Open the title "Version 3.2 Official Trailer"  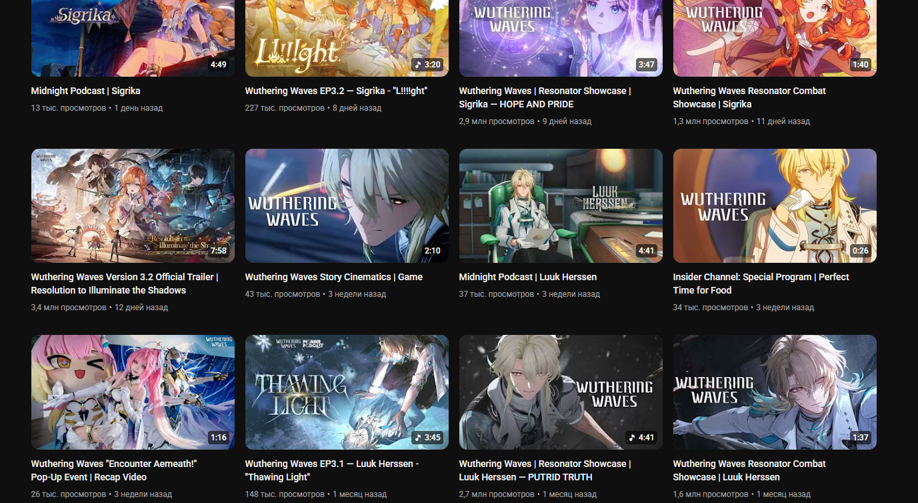[x=125, y=284]
